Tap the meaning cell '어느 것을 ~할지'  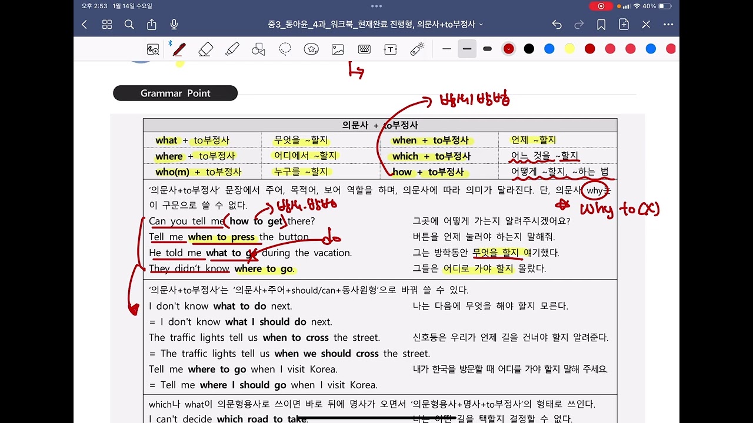[x=545, y=156]
